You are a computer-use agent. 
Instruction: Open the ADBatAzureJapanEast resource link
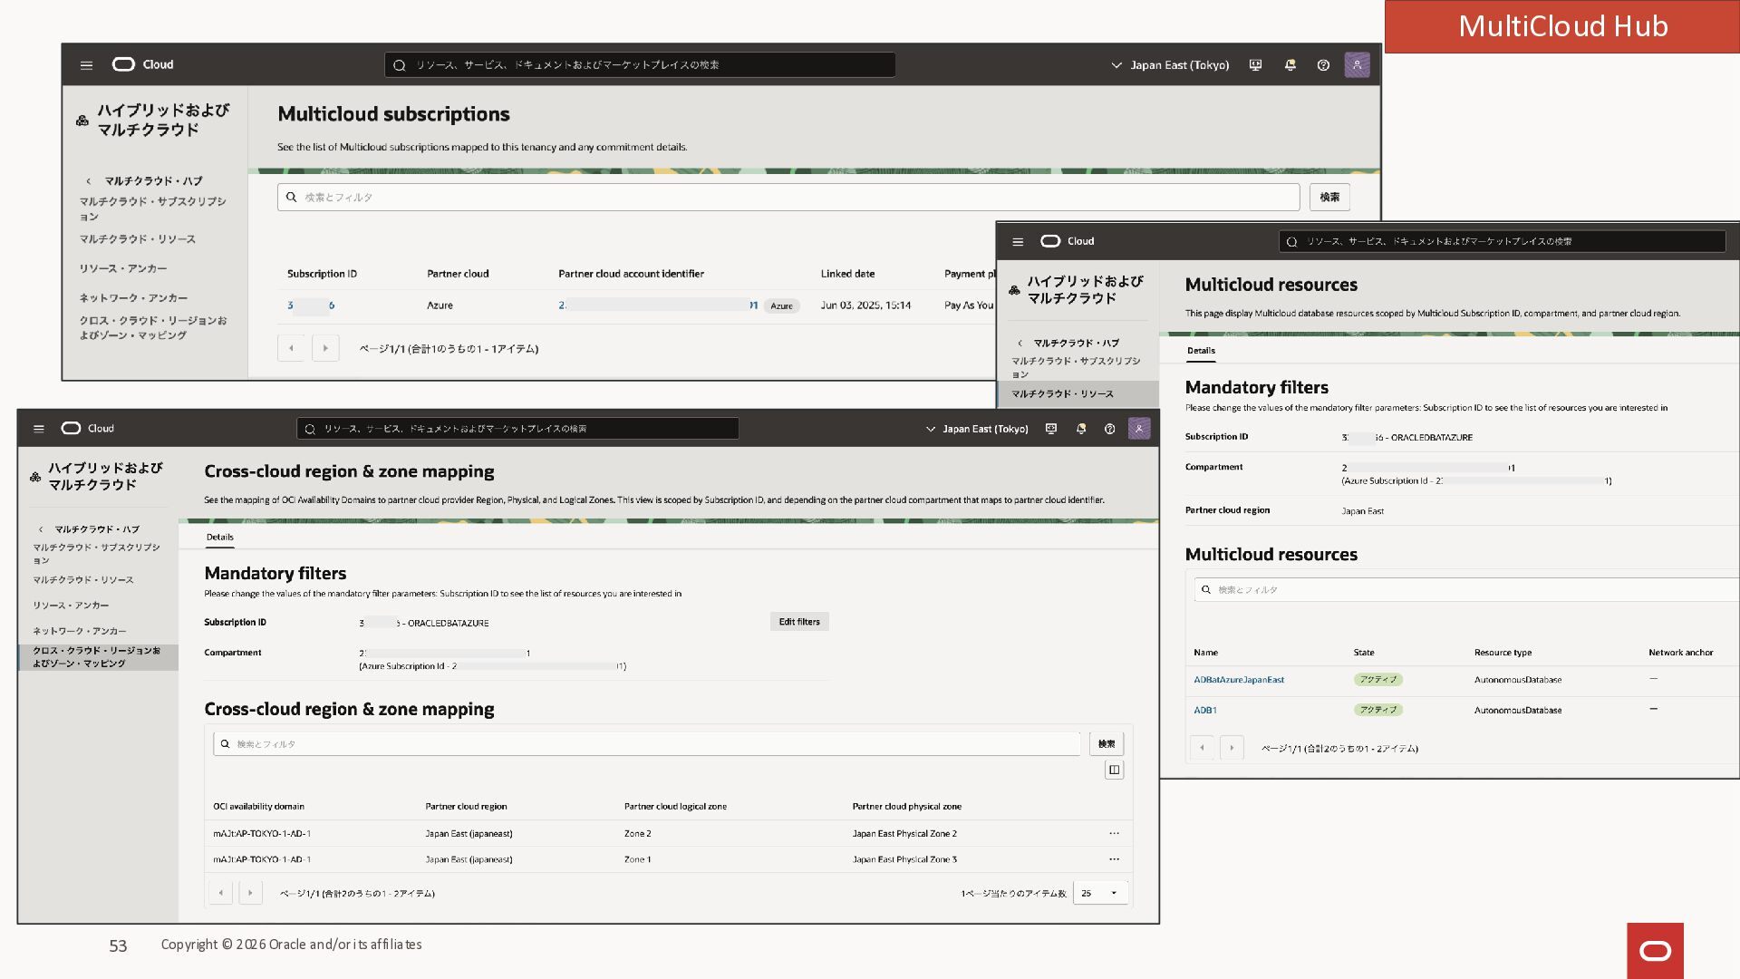(1238, 680)
